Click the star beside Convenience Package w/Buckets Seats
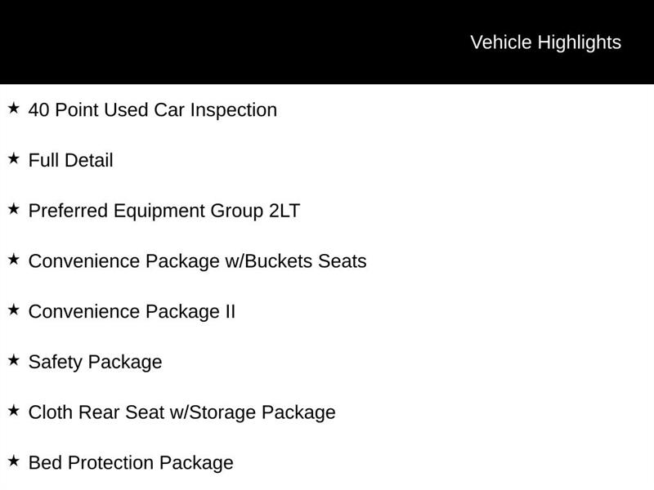Image resolution: width=654 pixels, height=490 pixels. tap(13, 260)
